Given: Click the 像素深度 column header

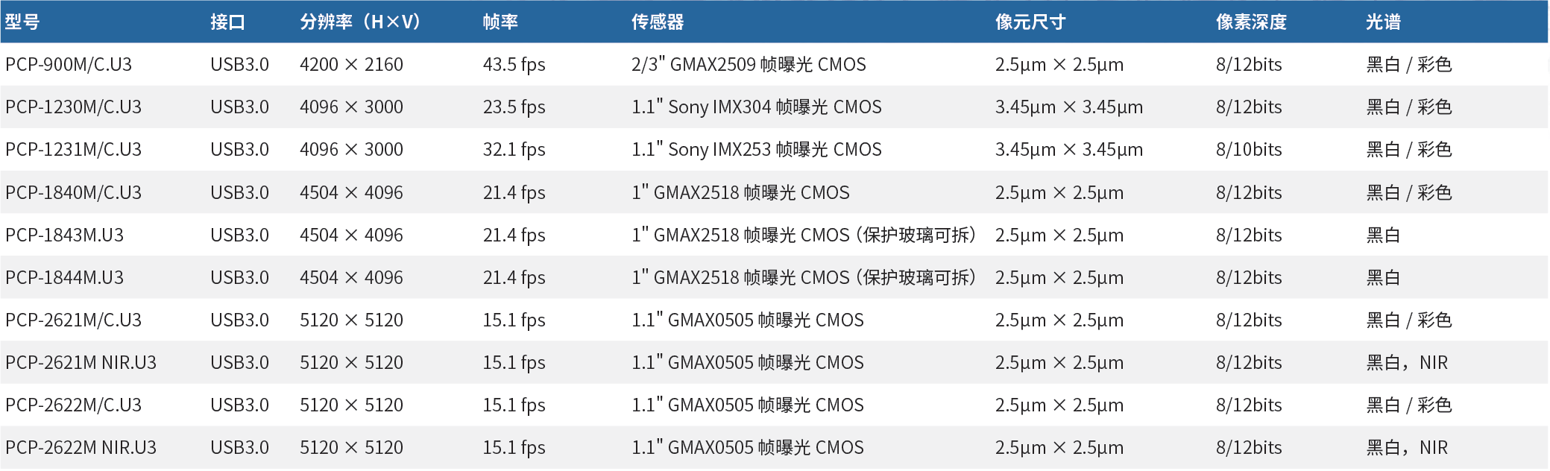Looking at the screenshot, I should (1251, 22).
